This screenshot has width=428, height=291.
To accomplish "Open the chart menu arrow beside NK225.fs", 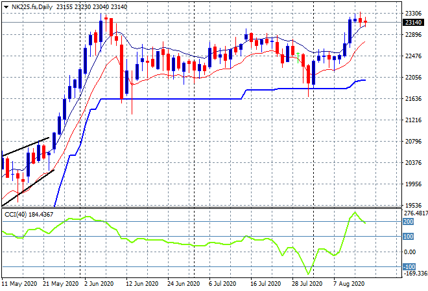I will click(x=6, y=7).
